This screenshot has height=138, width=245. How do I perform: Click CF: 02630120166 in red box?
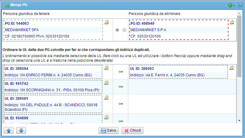tap(146, 36)
